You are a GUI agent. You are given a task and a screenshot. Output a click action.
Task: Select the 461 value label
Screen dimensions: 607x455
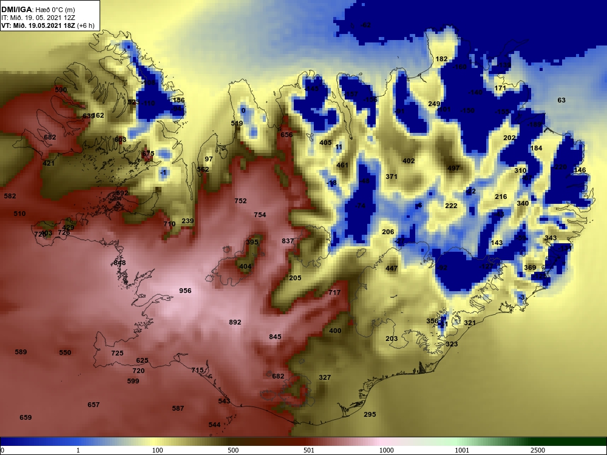click(x=342, y=165)
